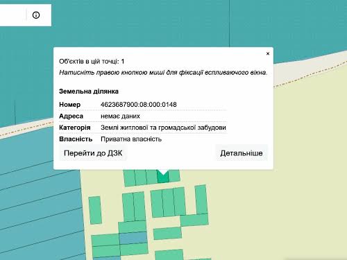The height and width of the screenshot is (260, 347).
Task: Click the Адреса field label
Action: point(71,116)
